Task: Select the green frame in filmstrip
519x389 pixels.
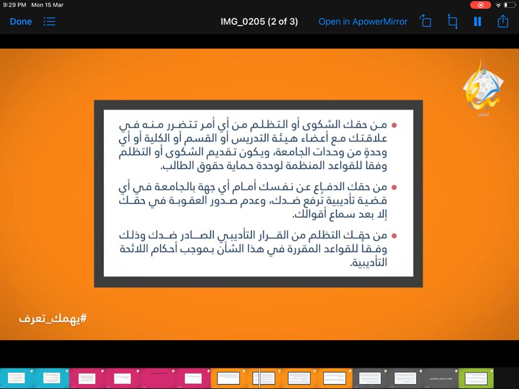Action: [476, 378]
